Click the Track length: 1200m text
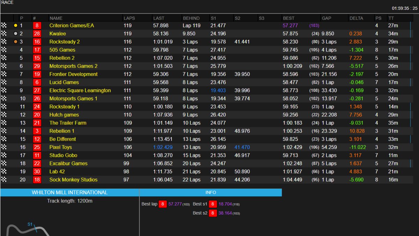The height and width of the screenshot is (236, 419). pos(70,201)
